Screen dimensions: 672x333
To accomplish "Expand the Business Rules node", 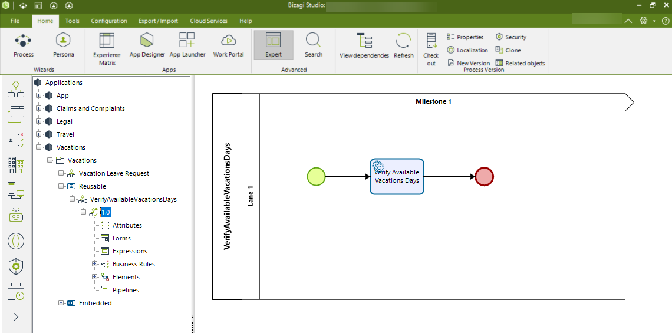I will click(94, 264).
